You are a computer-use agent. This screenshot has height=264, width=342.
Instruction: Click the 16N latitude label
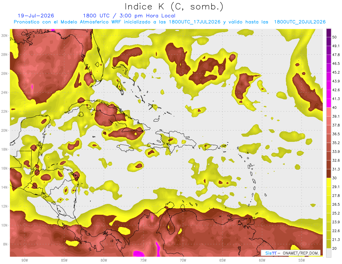pyautogui.click(x=5, y=168)
